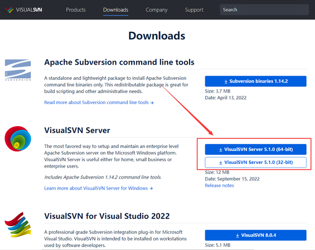Screen dimensions: 315x250
Task: Open the Release notes link
Action: click(219, 185)
